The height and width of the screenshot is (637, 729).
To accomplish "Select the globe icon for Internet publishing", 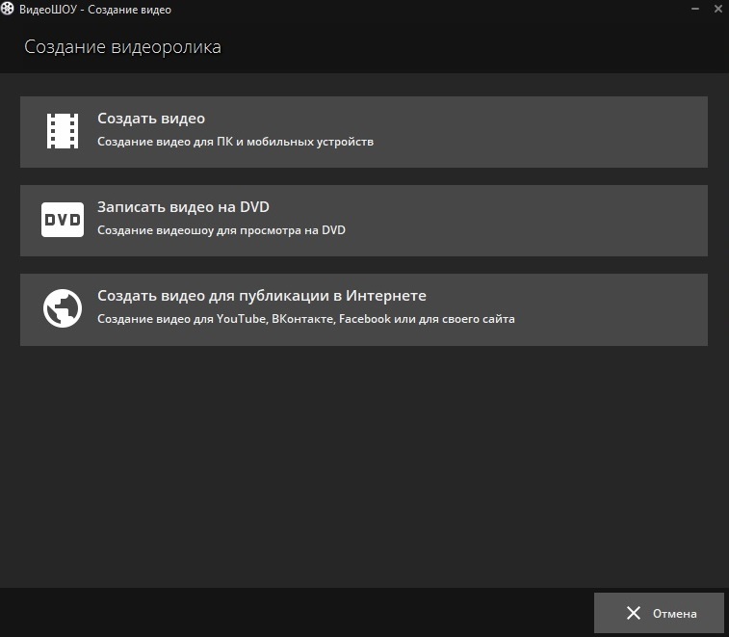I will coord(63,308).
